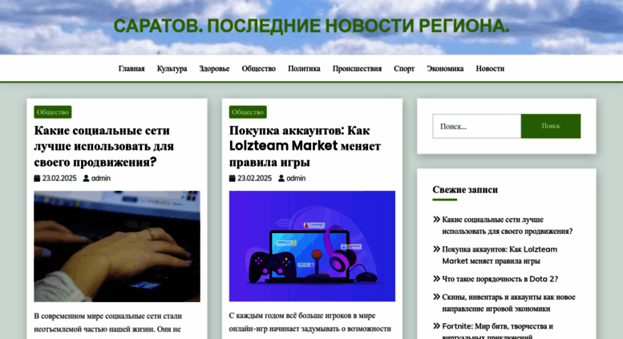This screenshot has height=339, width=623.
Task: Click date 23.02.2025 on social networks article
Action: (59, 178)
